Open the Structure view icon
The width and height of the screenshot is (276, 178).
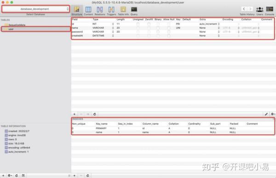[76, 10]
